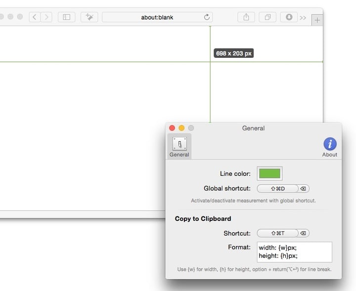Click the Global shortcut ⇧⌘D recorder
The height and width of the screenshot is (291, 356).
(x=277, y=189)
